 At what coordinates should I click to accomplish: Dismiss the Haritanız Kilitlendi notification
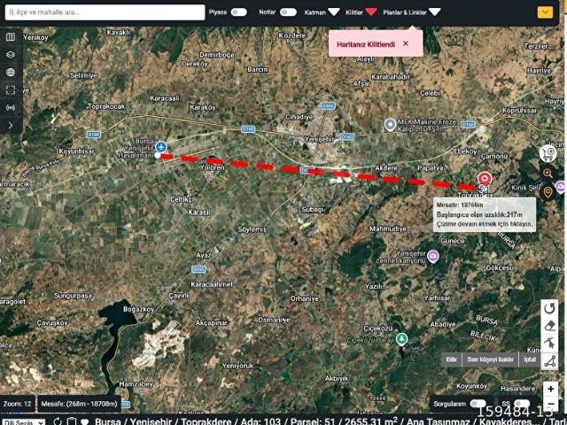pyautogui.click(x=406, y=43)
